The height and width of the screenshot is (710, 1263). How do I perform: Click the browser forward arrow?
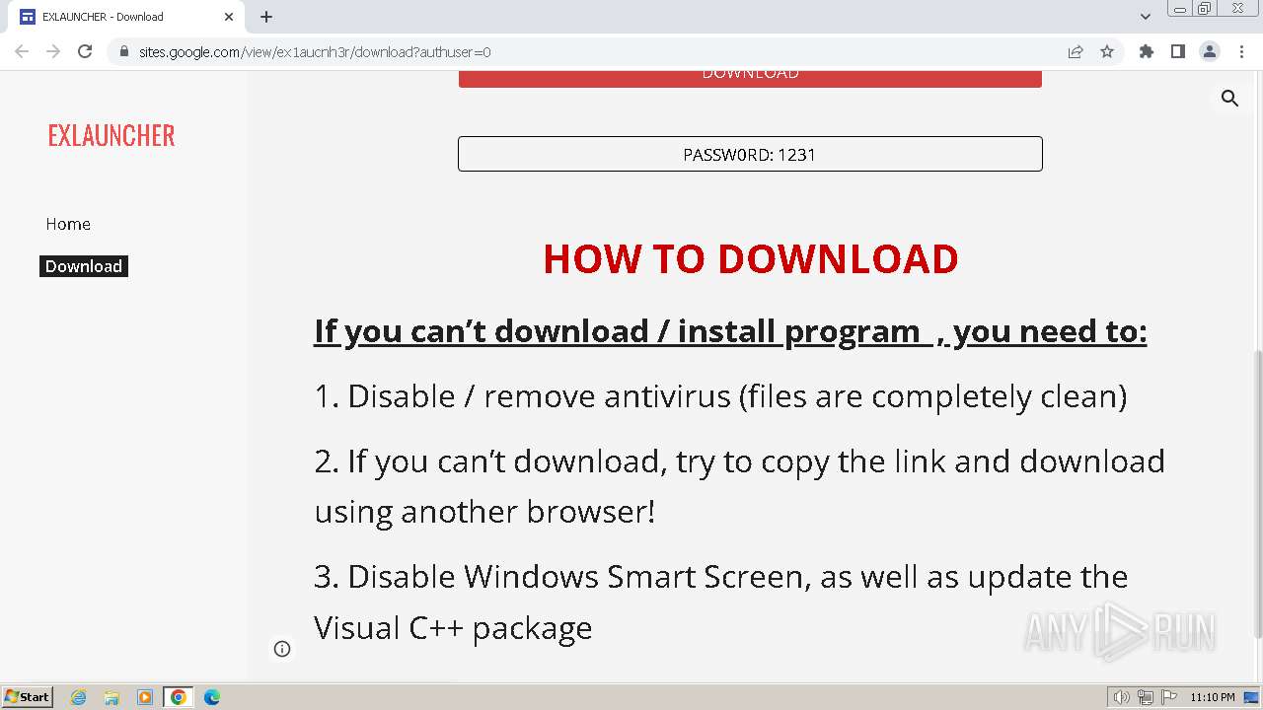click(53, 51)
